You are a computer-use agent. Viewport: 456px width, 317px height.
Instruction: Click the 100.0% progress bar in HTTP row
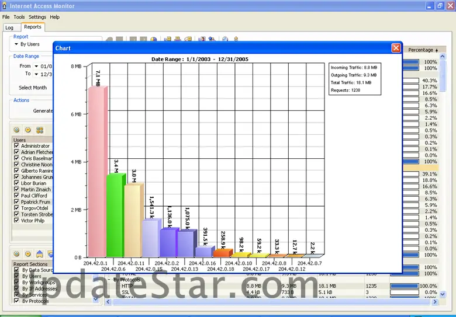[x=404, y=286]
